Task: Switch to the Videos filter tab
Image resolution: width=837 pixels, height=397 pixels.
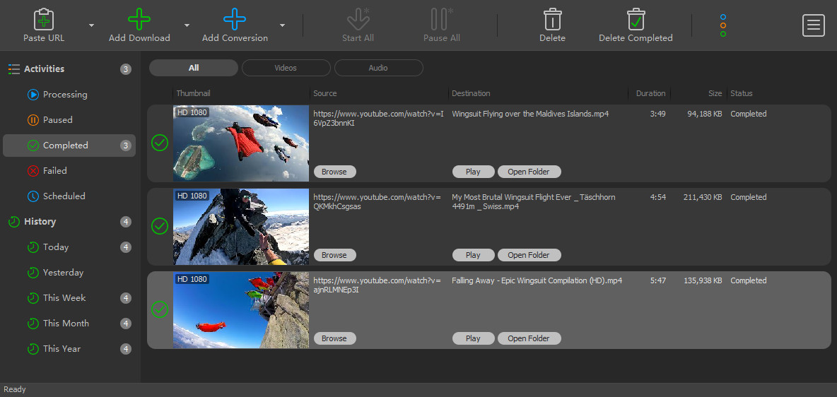Action: click(x=286, y=68)
